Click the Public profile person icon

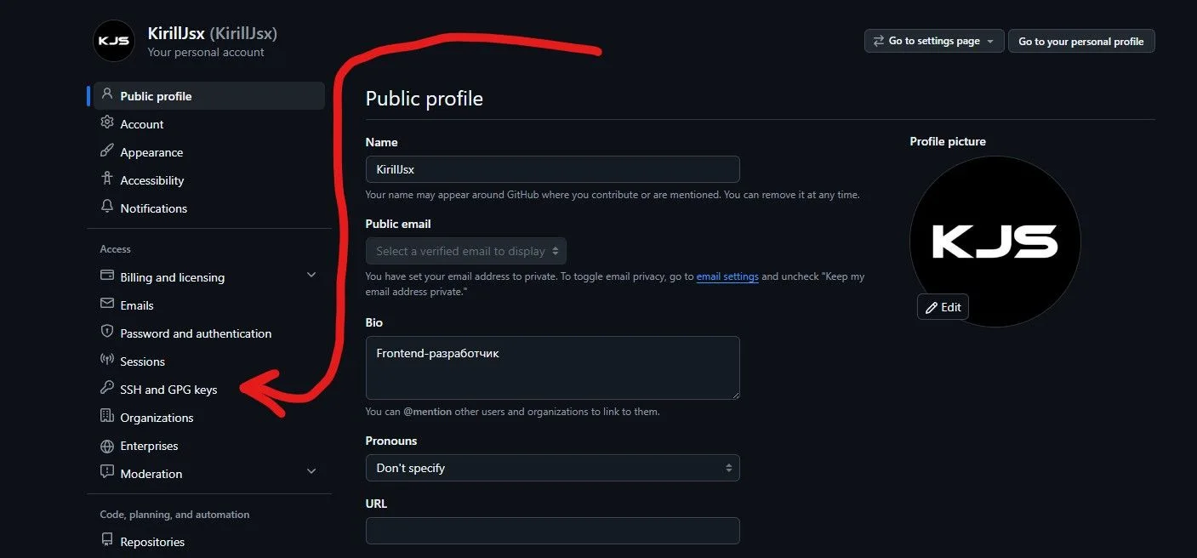coord(107,95)
